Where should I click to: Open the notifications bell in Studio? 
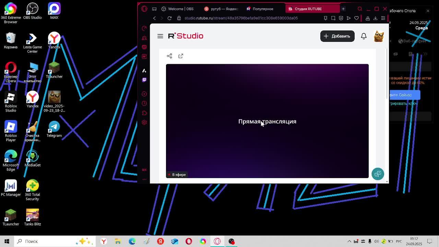click(364, 36)
